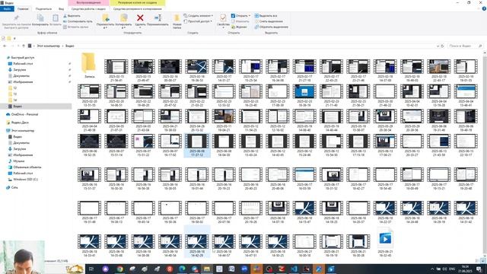This screenshot has width=487, height=274.
Task: Click the red Удалить cross icon
Action: 140,18
